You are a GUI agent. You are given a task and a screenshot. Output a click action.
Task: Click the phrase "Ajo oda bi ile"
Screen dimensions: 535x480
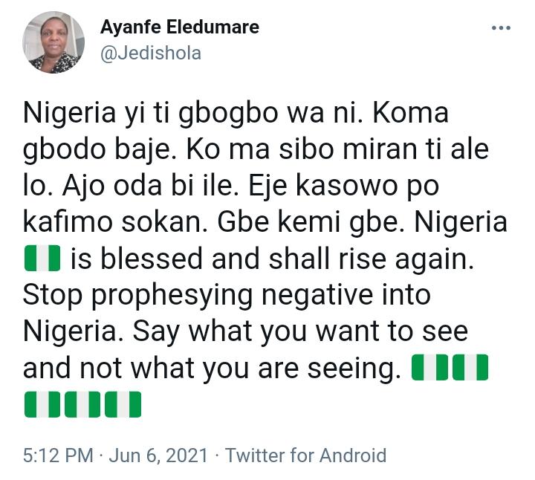[x=150, y=187]
